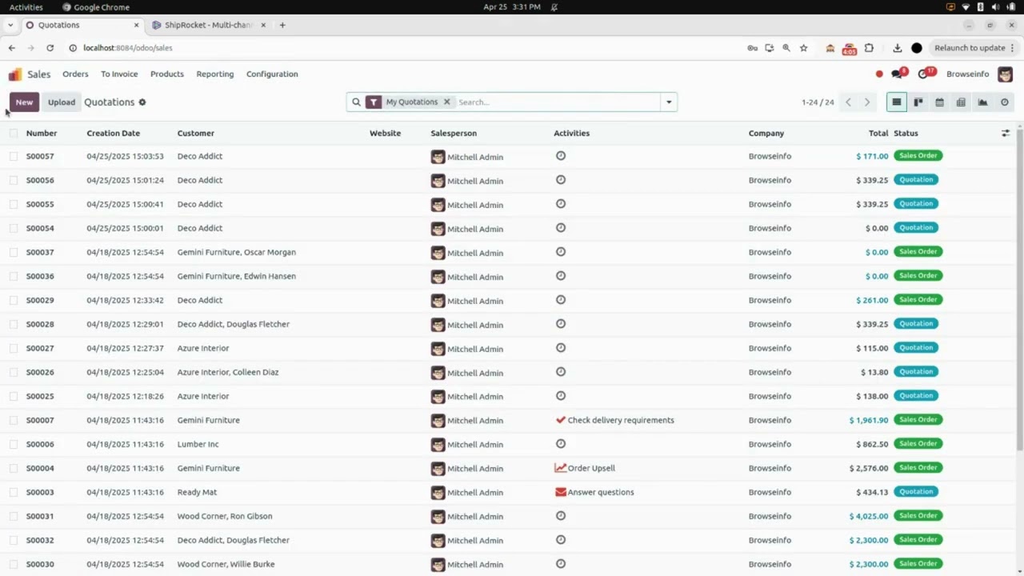
Task: Click envelope activity icon for S00003
Action: 561,492
